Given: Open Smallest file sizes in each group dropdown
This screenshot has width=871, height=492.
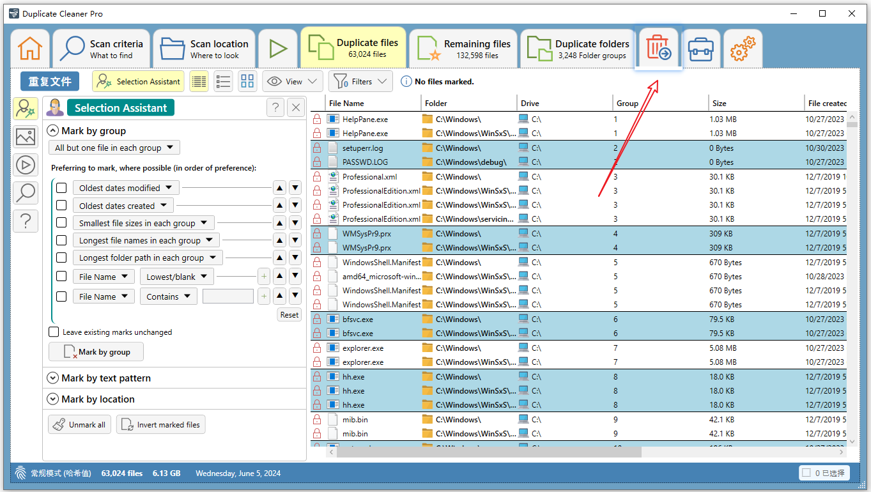Looking at the screenshot, I should [143, 223].
